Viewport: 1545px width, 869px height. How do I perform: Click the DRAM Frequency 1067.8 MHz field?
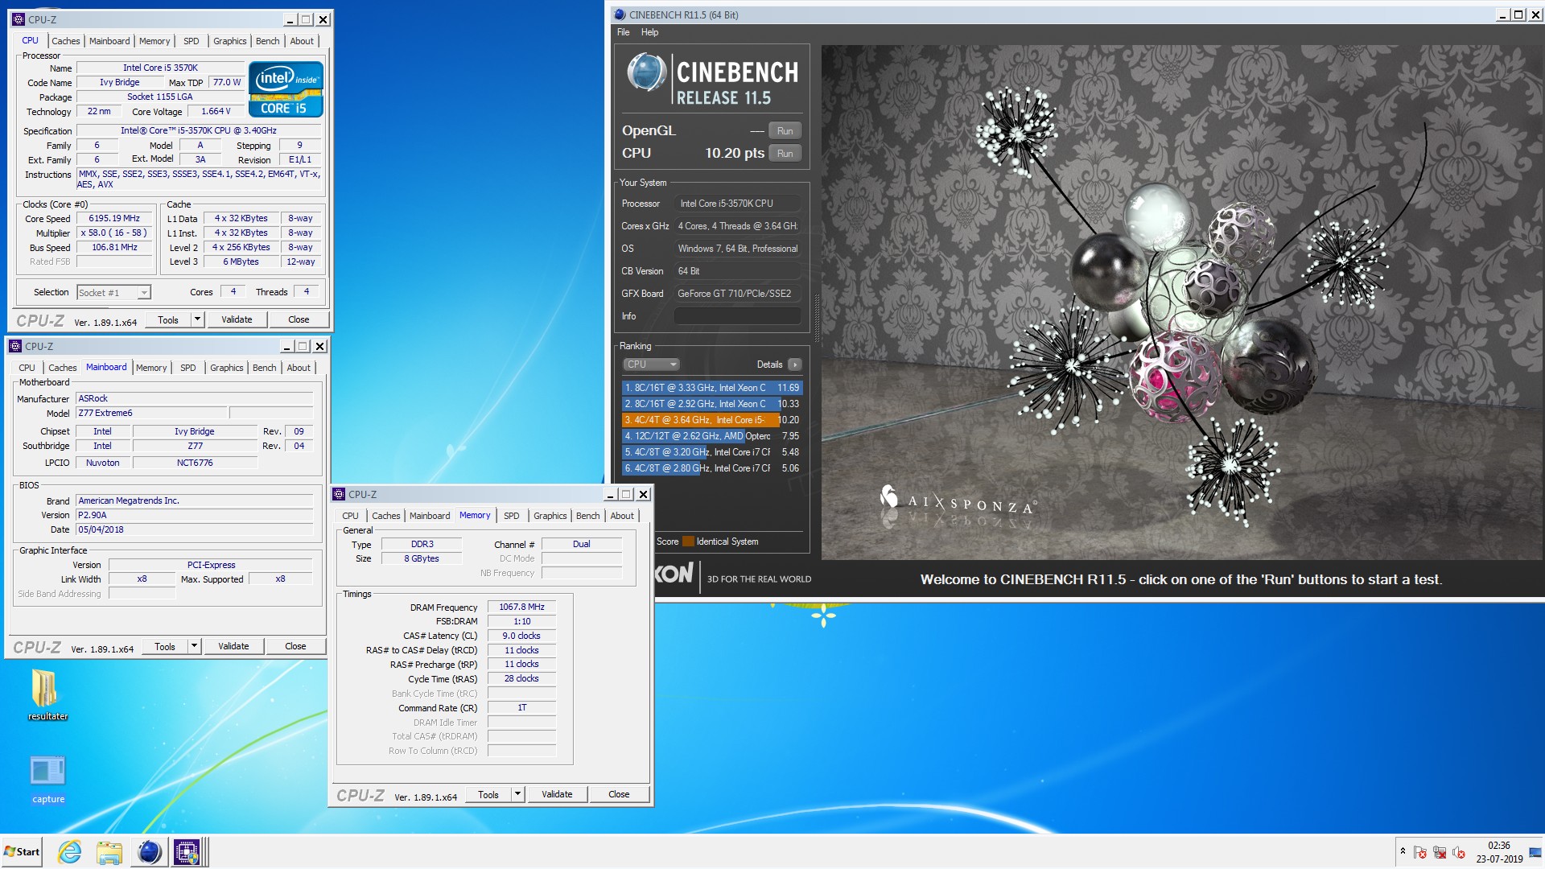(521, 607)
